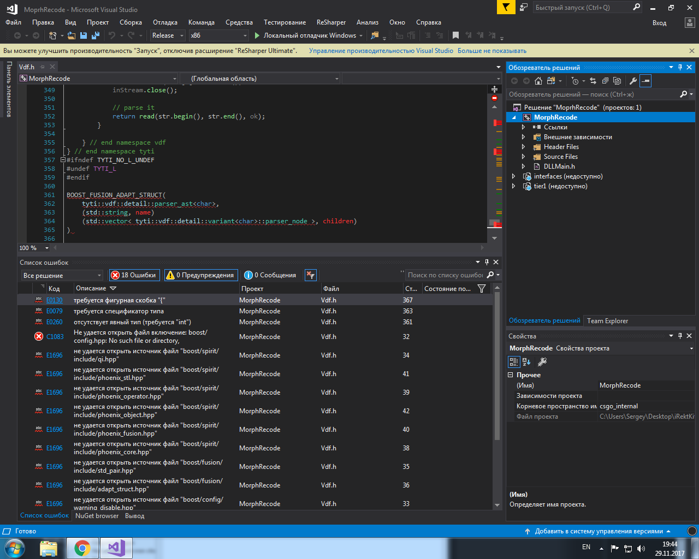Click the feedback icon near Quick Launch
This screenshot has height=559, width=699.
524,7
